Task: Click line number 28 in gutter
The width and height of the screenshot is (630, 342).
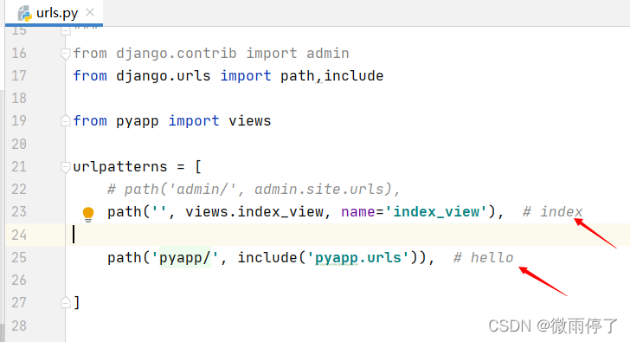Action: pos(19,326)
